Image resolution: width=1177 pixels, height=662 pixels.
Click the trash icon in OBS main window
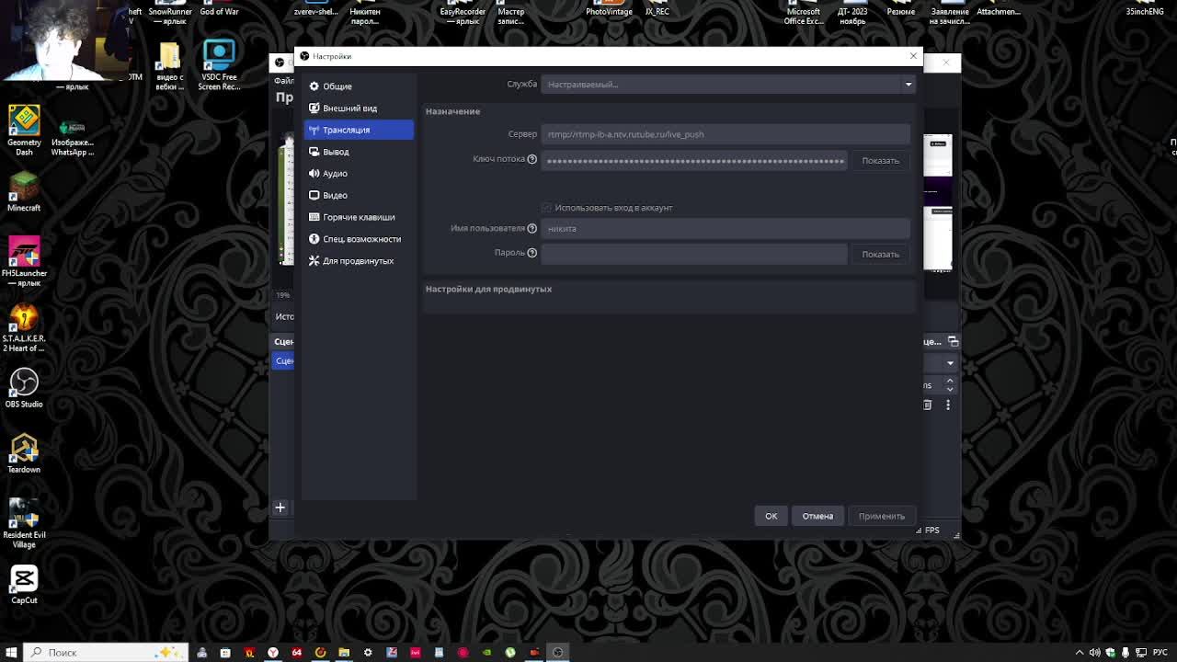tap(928, 405)
